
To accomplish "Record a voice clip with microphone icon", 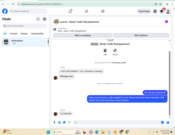I will (x=54, y=122).
